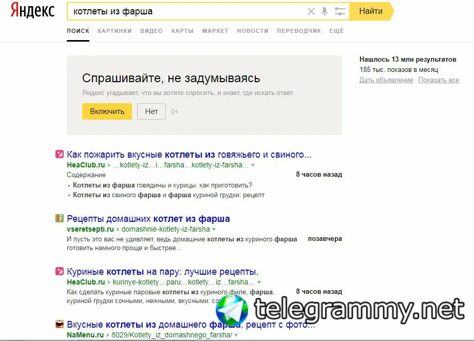This screenshot has width=474, height=341.
Task: Click the vseretsepti.ru domain link
Action: tap(90, 229)
